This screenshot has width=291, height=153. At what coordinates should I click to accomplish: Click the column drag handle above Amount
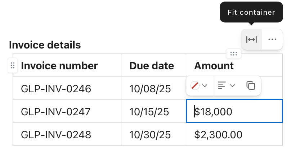click(x=233, y=54)
